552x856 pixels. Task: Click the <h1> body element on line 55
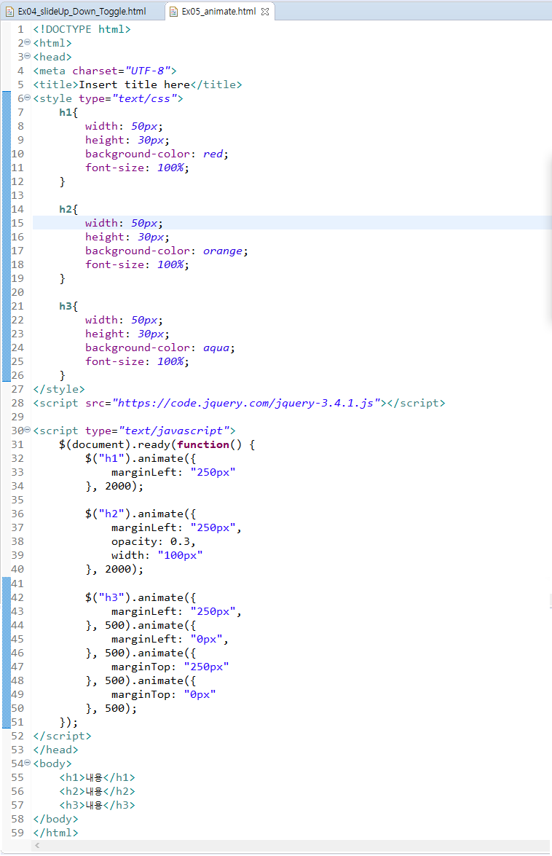97,777
